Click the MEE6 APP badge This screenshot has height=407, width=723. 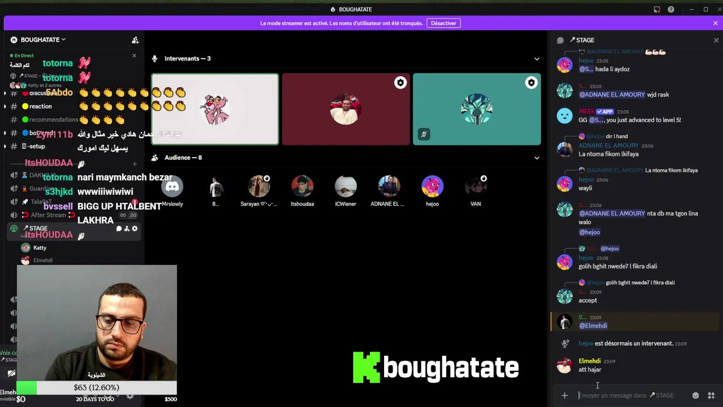(x=604, y=111)
